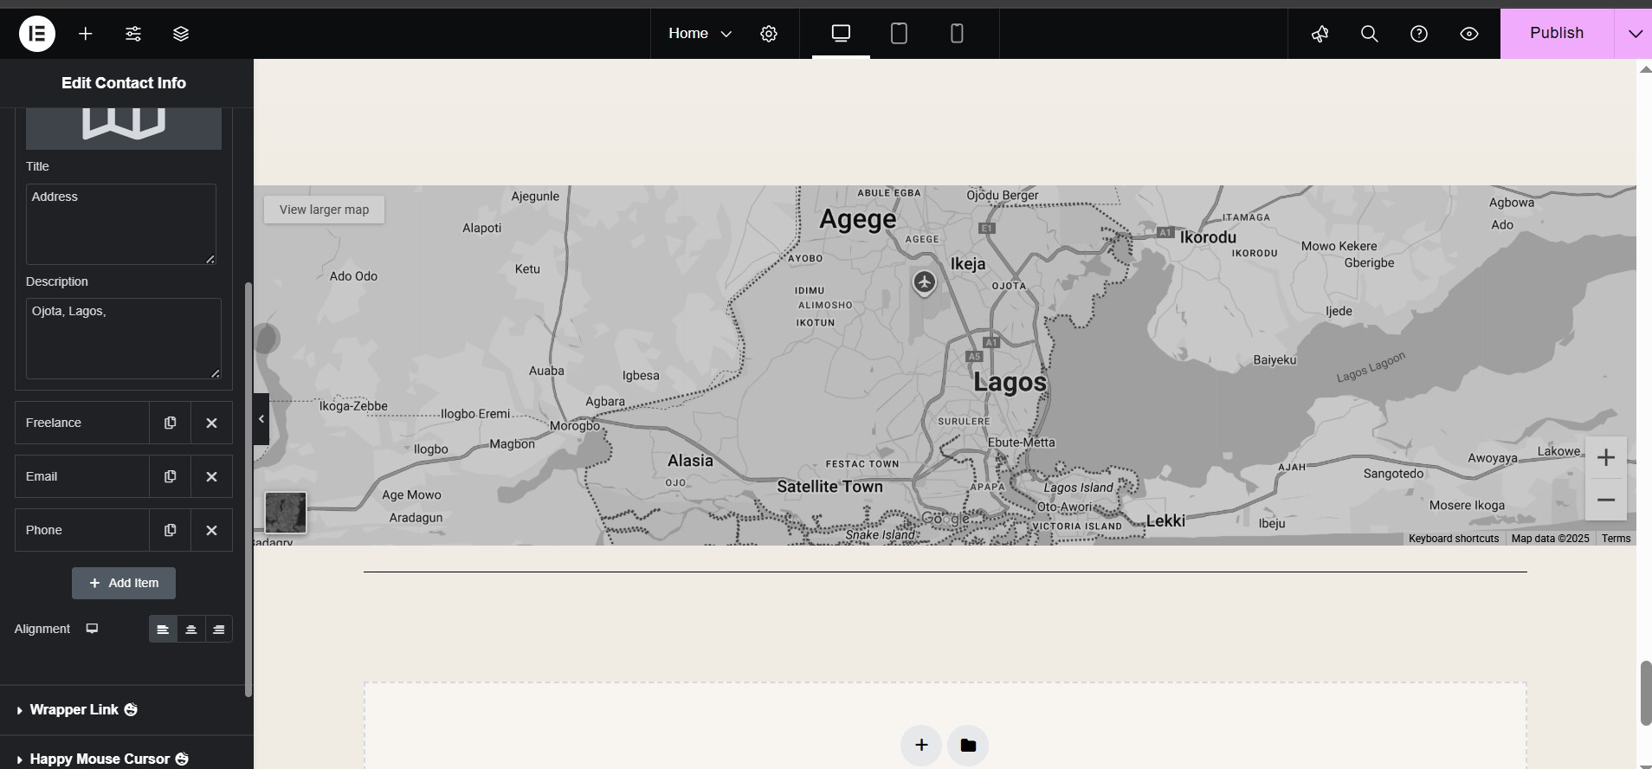Viewport: 1652px width, 769px height.
Task: Switch to tablet view mode
Action: click(x=899, y=34)
